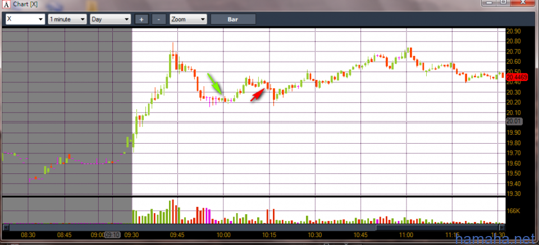Minimize the Chart [X] window
Viewport: 539px width, 245px height.
coord(490,2)
